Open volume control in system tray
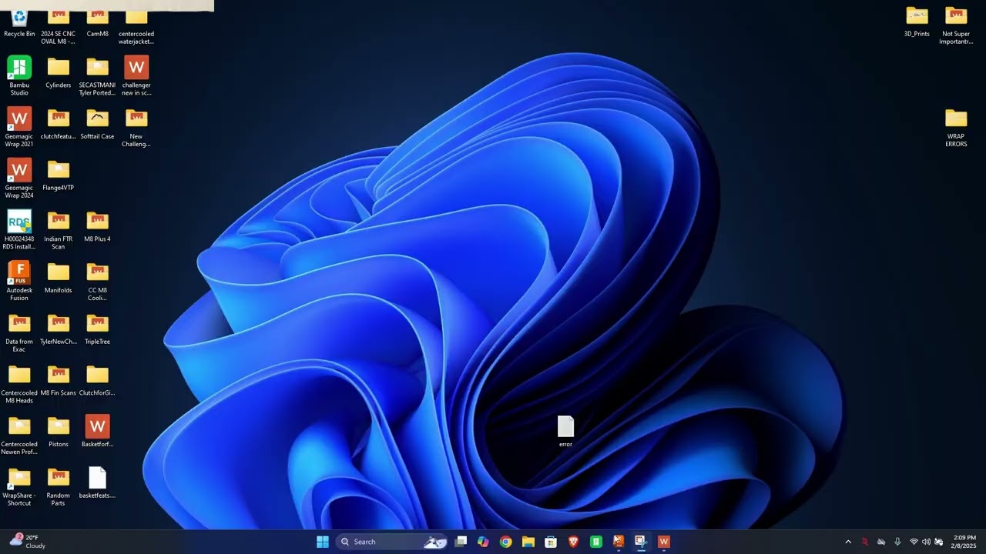This screenshot has width=986, height=554. [x=926, y=542]
